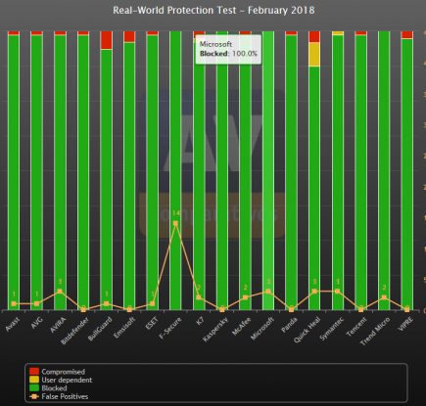
Task: Click the red Compromised segment of VIPRE
Action: point(407,35)
